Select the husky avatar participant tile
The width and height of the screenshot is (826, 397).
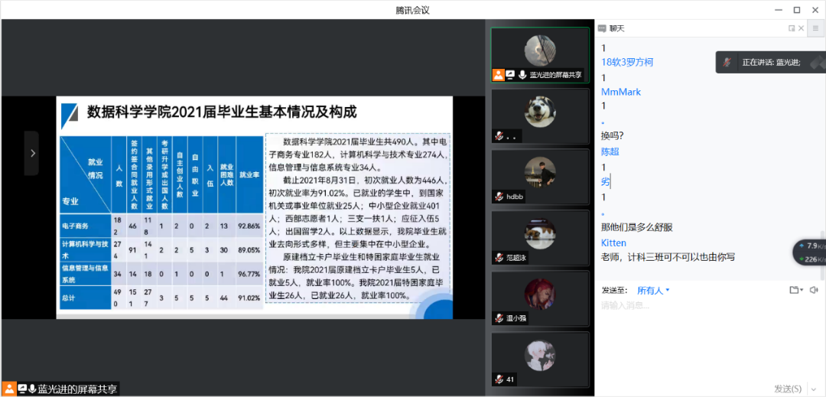coord(540,115)
